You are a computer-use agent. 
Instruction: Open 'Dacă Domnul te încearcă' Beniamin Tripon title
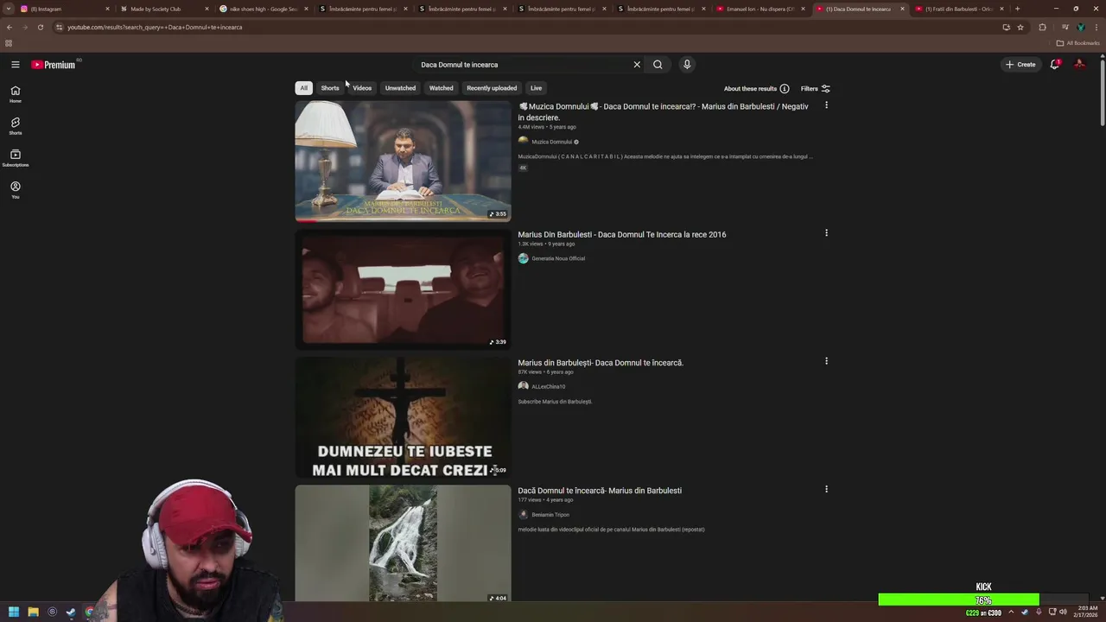(600, 491)
